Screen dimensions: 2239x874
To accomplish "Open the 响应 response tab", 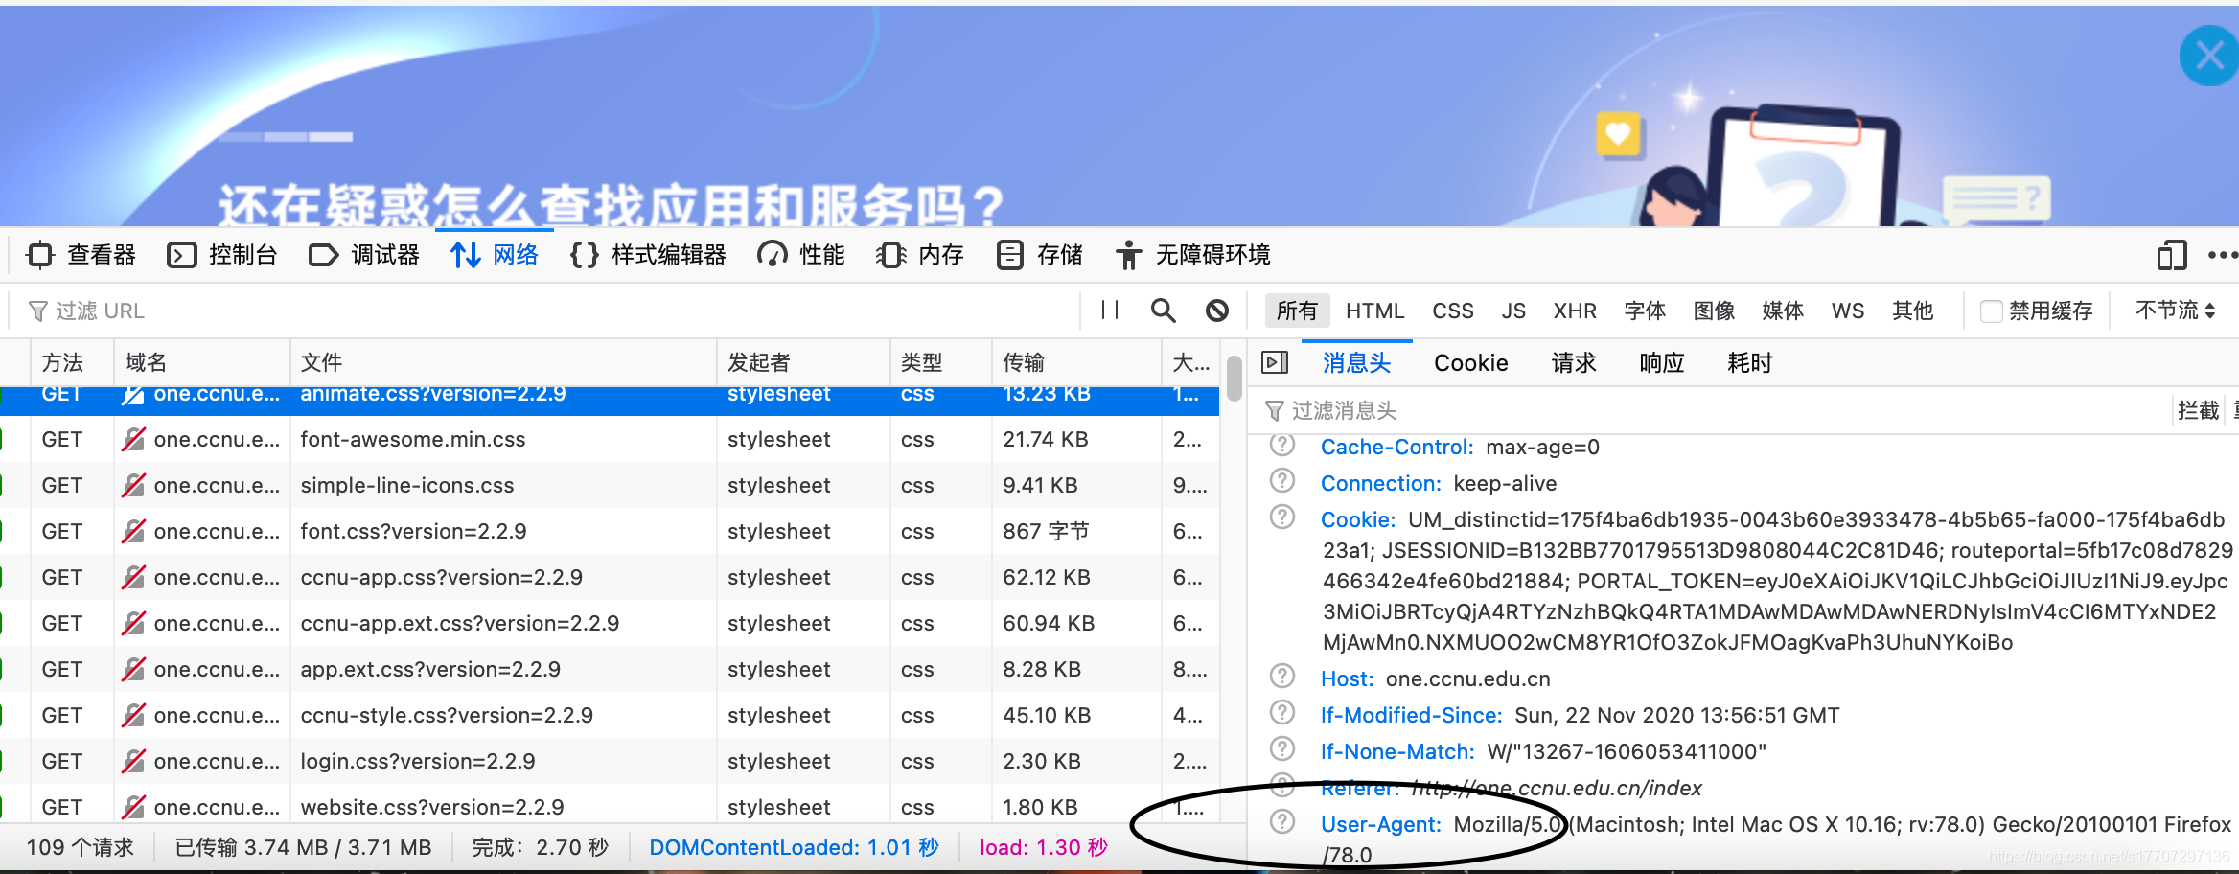I will click(1662, 363).
